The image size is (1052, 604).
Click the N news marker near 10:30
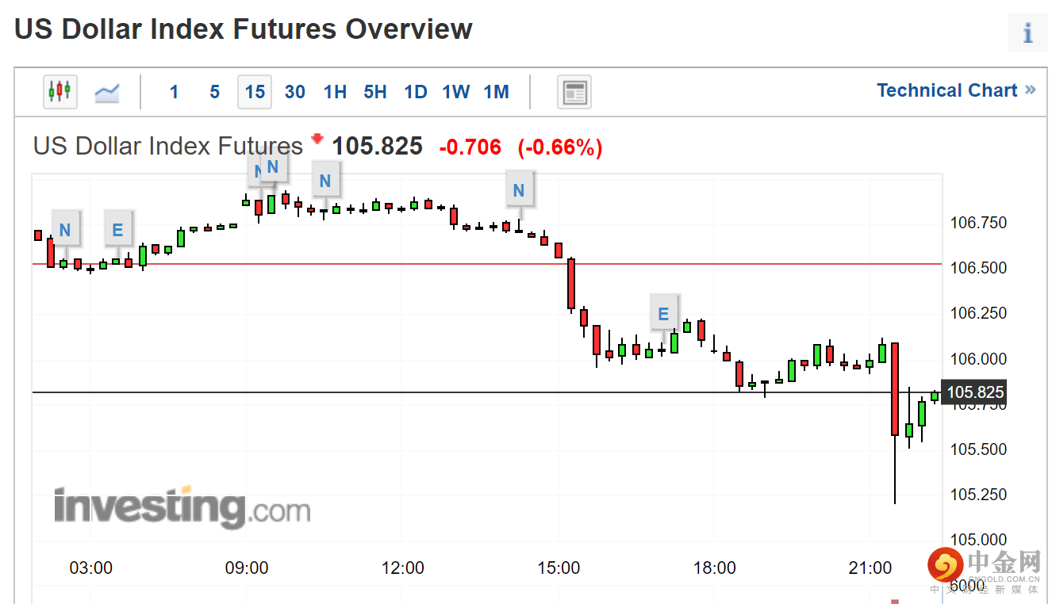[324, 181]
